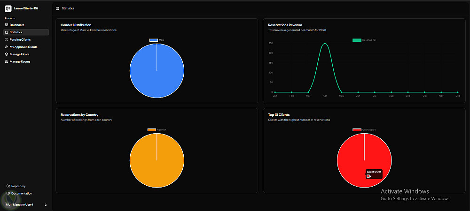Click 'Number of bookings from each country' subtitle
470x211 pixels.
click(86, 120)
